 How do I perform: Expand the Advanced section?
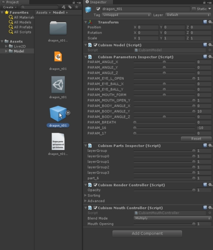point(86,201)
